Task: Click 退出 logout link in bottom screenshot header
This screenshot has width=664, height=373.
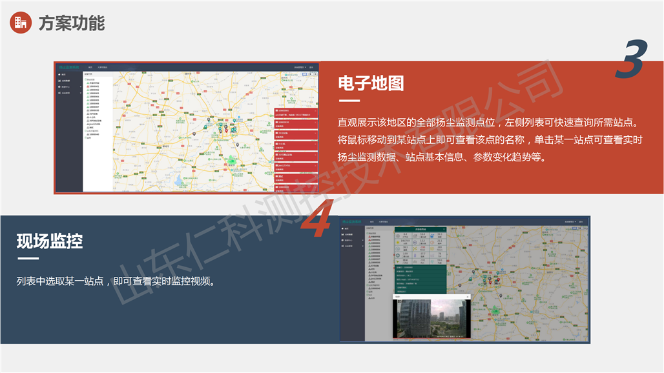Action: point(581,221)
